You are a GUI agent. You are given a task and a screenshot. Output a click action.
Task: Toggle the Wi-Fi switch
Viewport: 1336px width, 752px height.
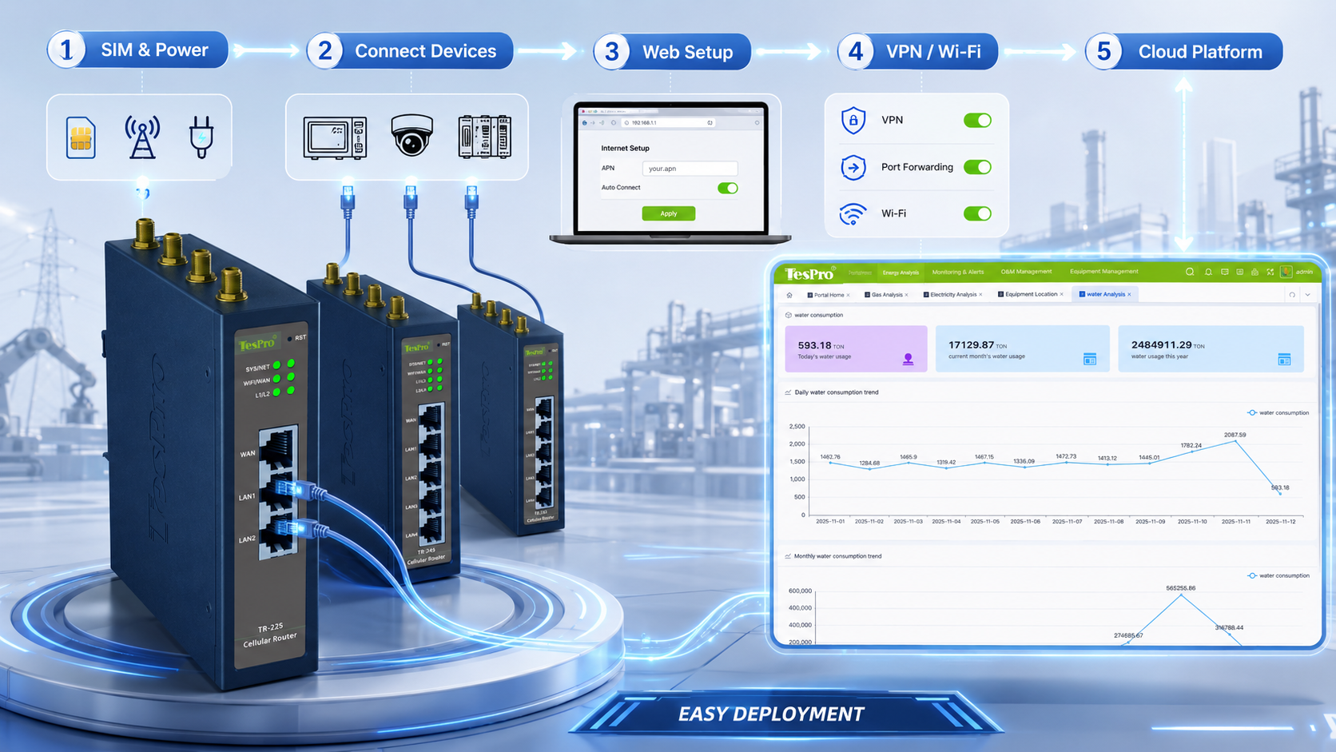(x=977, y=213)
